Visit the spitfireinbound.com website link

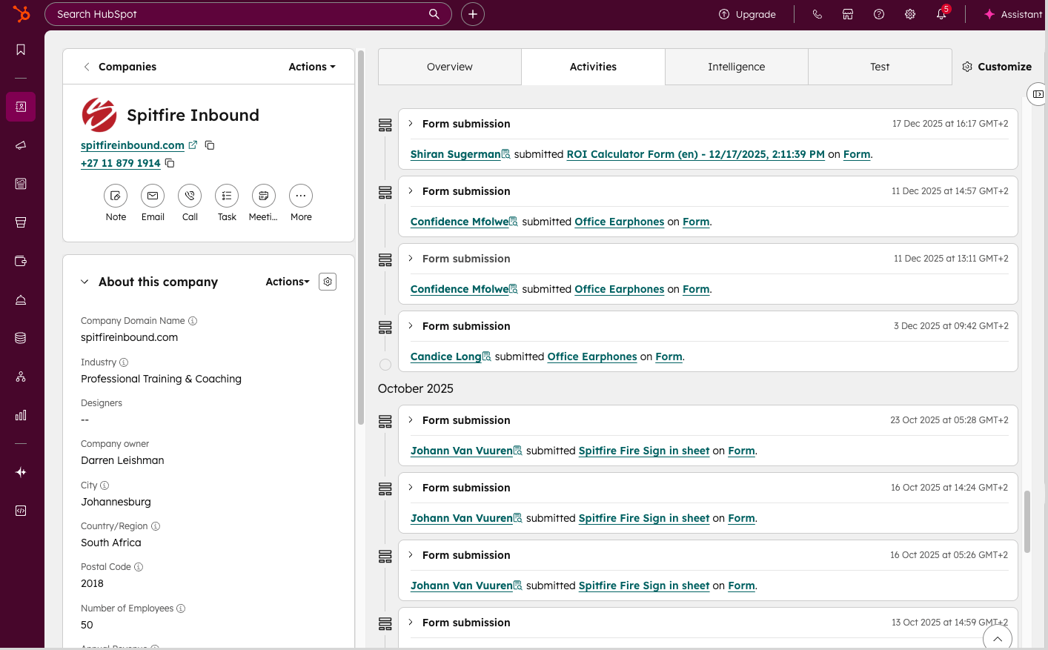pyautogui.click(x=133, y=145)
